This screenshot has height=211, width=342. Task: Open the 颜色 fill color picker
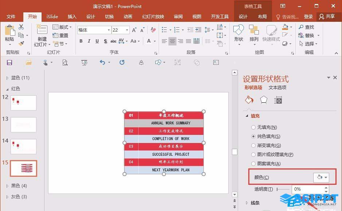tap(321, 178)
